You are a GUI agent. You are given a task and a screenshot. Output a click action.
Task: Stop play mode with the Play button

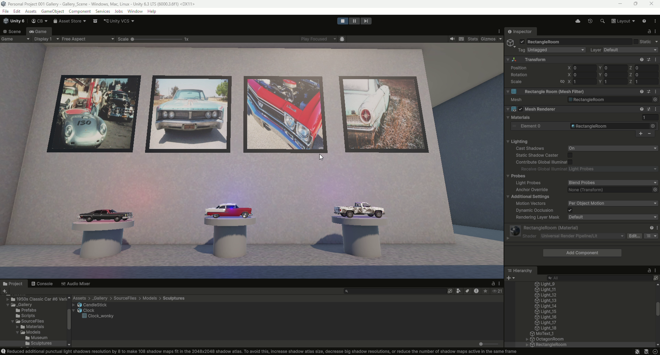tap(342, 21)
